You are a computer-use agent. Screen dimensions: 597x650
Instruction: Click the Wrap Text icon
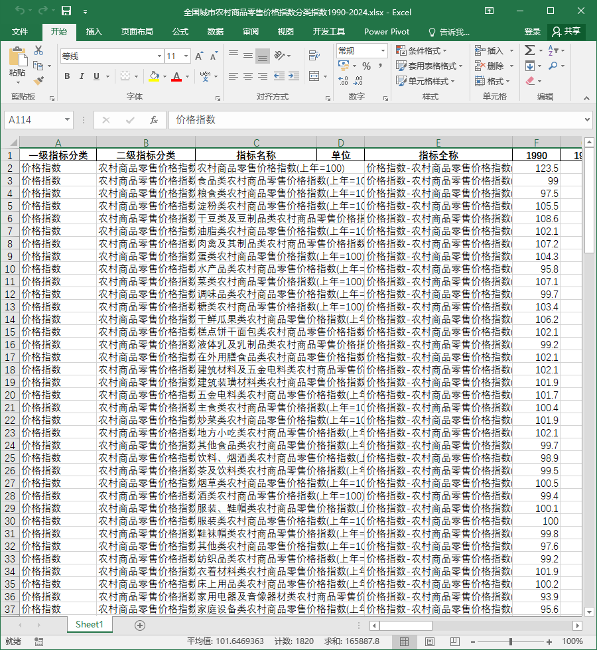coord(314,55)
